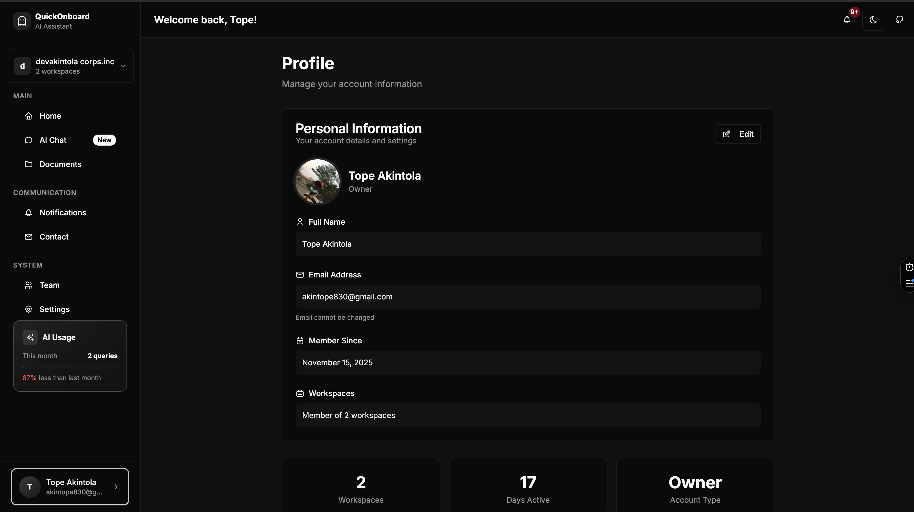Viewport: 914px width, 512px height.
Task: Toggle dark mode with moon icon
Action: (x=873, y=20)
